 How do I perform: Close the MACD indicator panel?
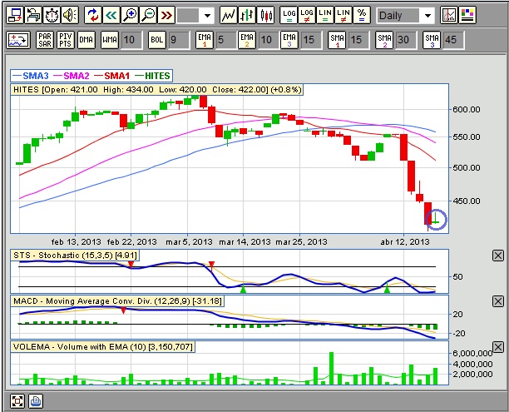[x=498, y=301]
